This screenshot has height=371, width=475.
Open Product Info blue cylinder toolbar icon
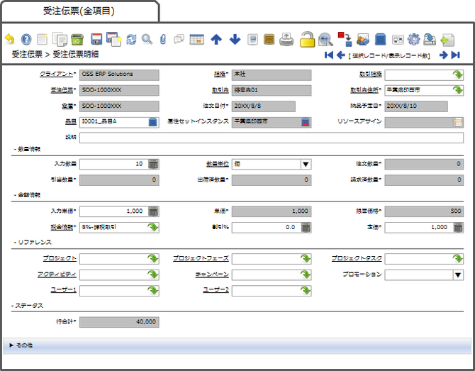click(380, 40)
